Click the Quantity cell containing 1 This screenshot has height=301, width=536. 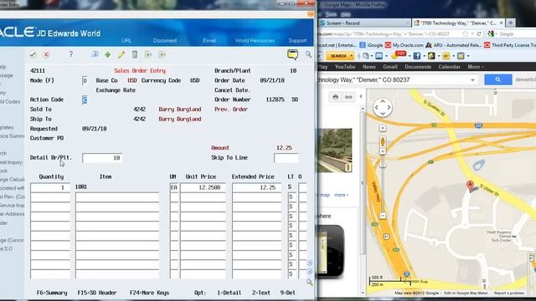50,187
